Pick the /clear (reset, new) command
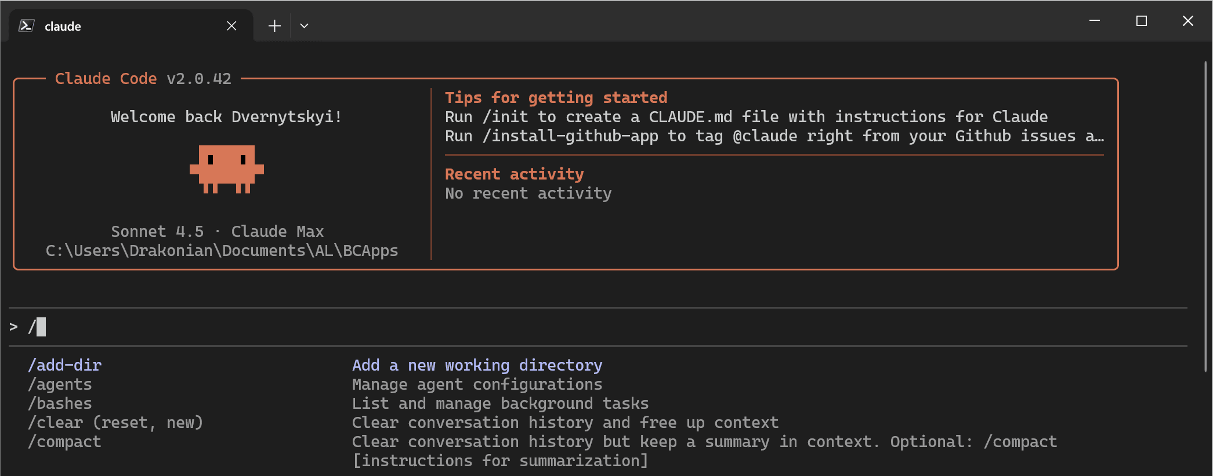 (x=115, y=423)
